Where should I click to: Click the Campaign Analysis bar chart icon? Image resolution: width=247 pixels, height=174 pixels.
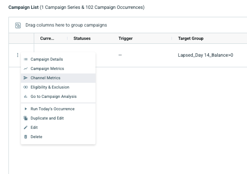click(25, 97)
